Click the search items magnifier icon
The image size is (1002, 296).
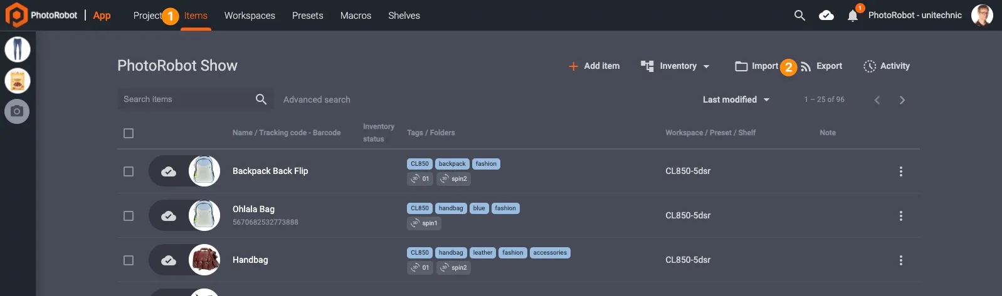(261, 99)
